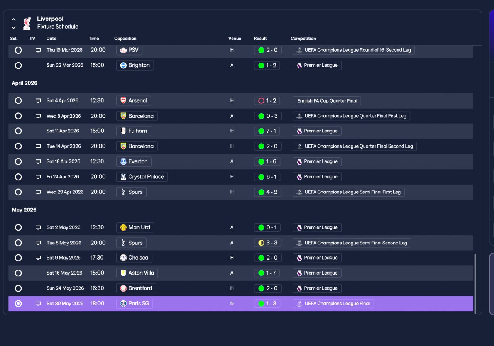
Task: Click the green win indicator for Fulham 7-1
Action: point(261,131)
